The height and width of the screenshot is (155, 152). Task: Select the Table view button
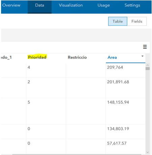pos(118,21)
